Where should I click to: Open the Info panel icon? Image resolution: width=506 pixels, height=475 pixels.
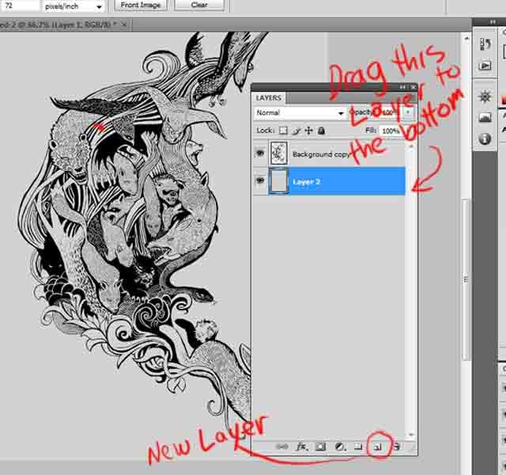click(485, 139)
